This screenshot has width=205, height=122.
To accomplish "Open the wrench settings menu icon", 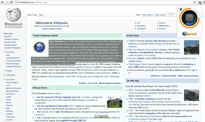I will click(204, 2).
